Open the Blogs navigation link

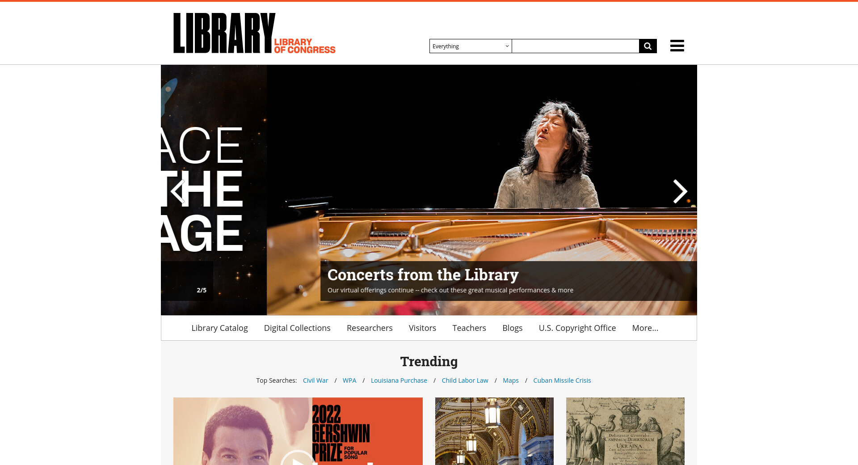[x=512, y=328]
